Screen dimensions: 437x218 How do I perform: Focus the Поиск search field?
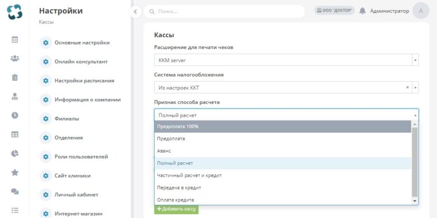click(x=224, y=11)
